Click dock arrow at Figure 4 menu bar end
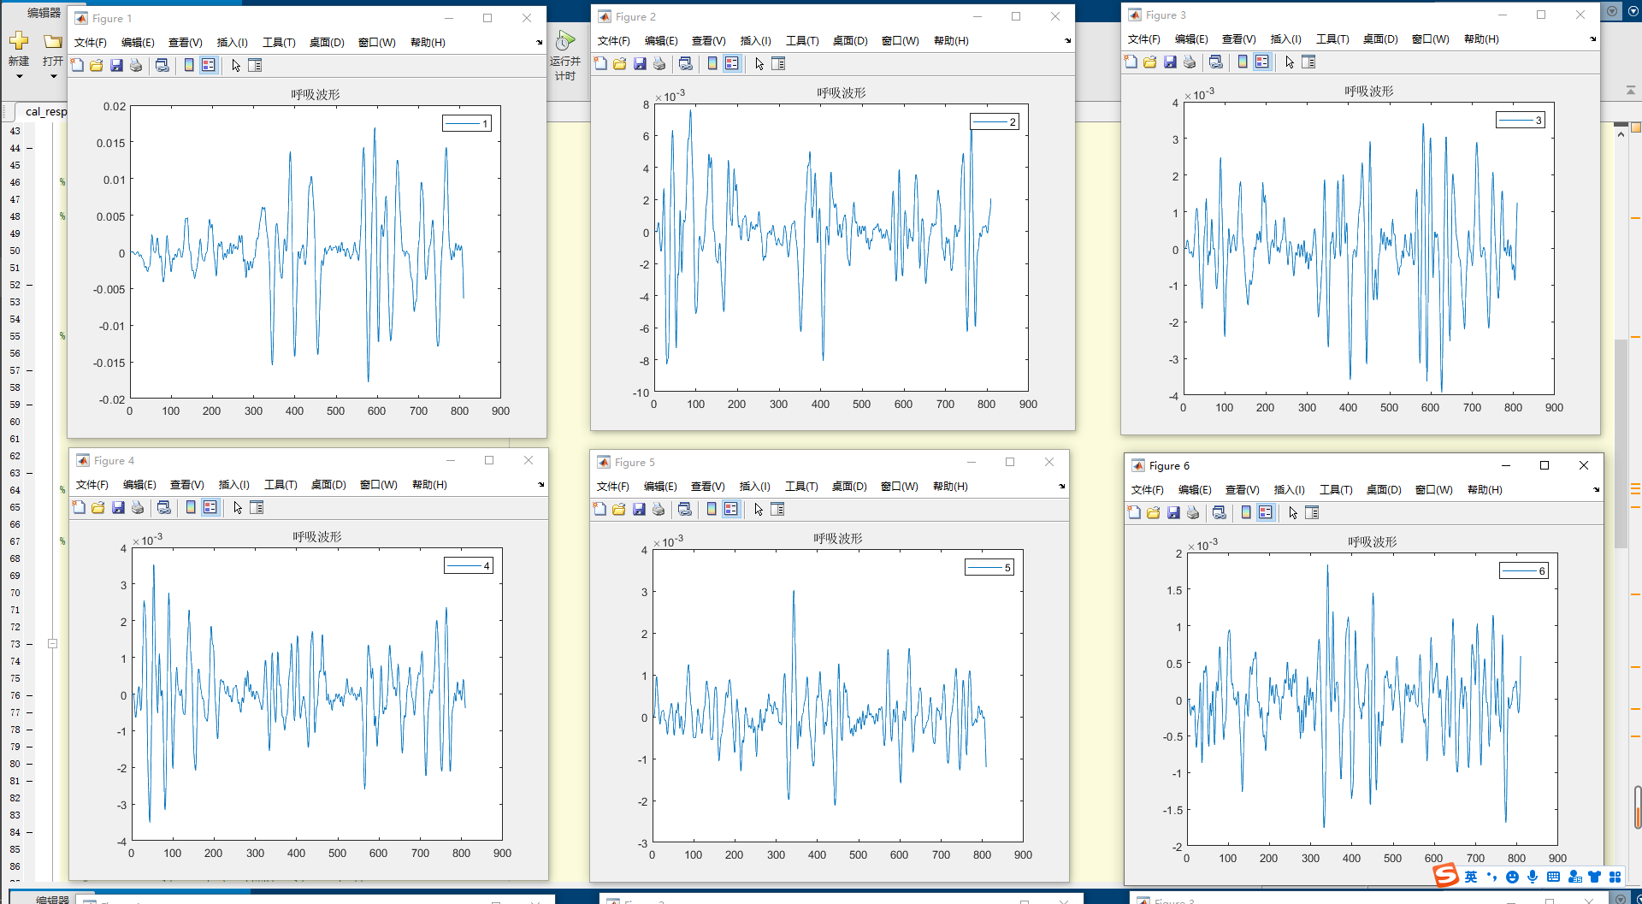Image resolution: width=1642 pixels, height=904 pixels. coord(540,485)
